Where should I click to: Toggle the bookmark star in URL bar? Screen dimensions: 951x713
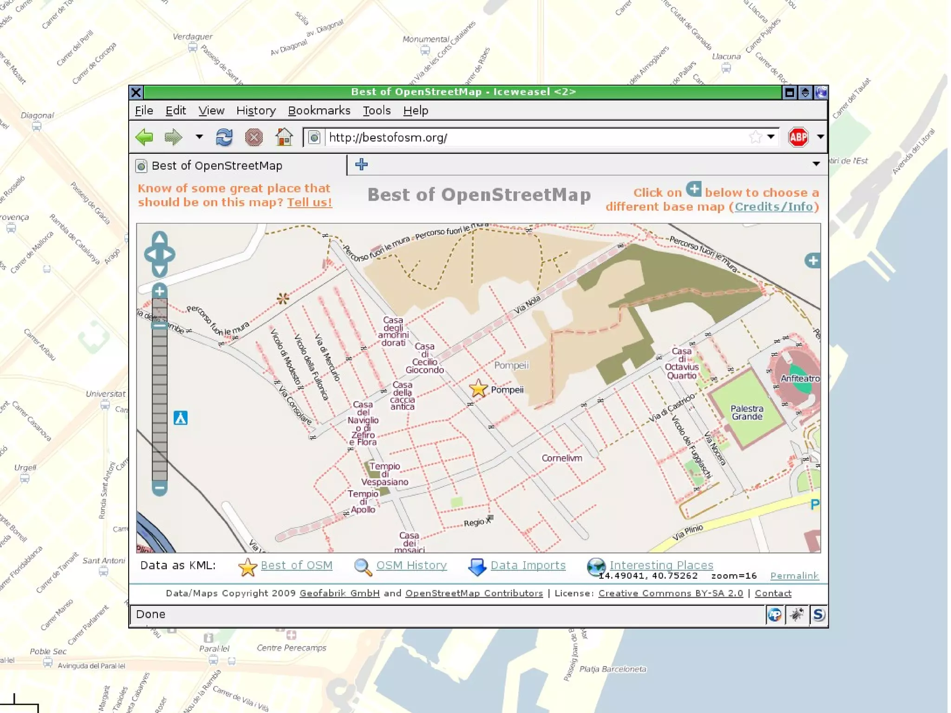(x=755, y=137)
